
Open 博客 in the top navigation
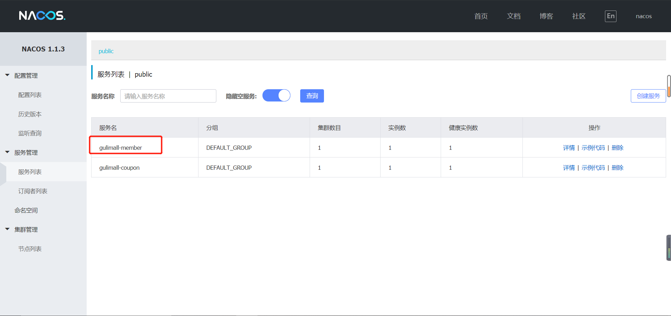(x=546, y=16)
